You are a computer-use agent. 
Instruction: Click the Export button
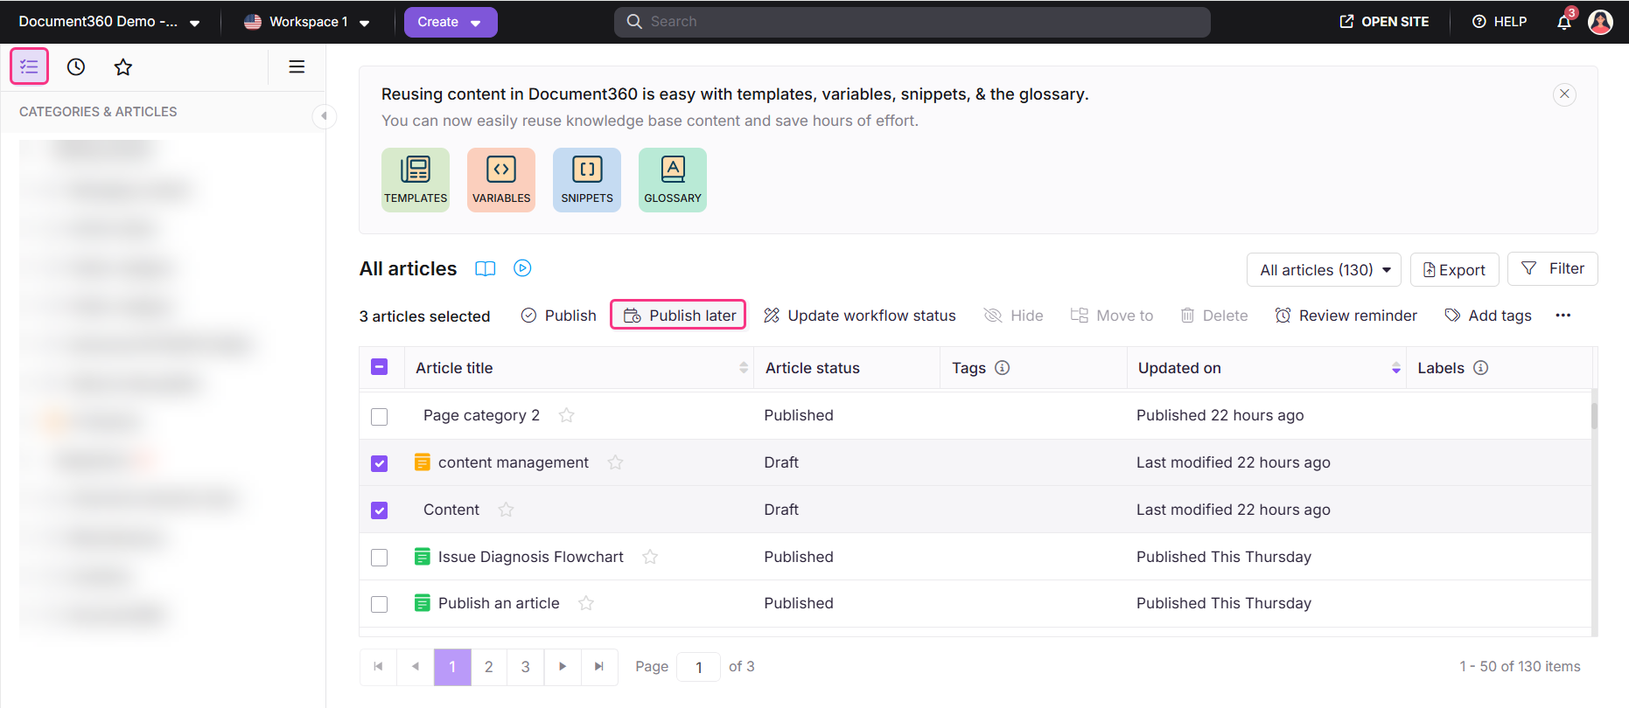(x=1455, y=270)
